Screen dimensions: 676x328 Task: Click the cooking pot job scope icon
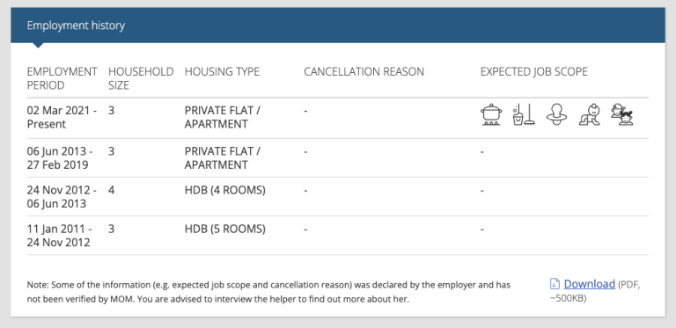(491, 114)
